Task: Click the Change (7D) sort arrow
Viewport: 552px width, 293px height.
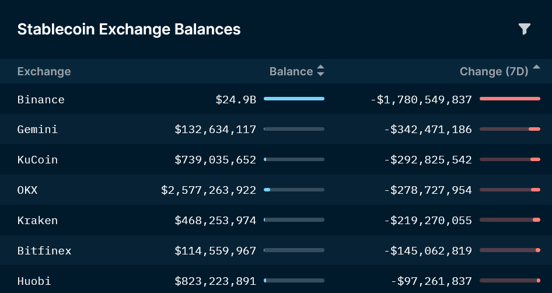Action: pos(536,70)
